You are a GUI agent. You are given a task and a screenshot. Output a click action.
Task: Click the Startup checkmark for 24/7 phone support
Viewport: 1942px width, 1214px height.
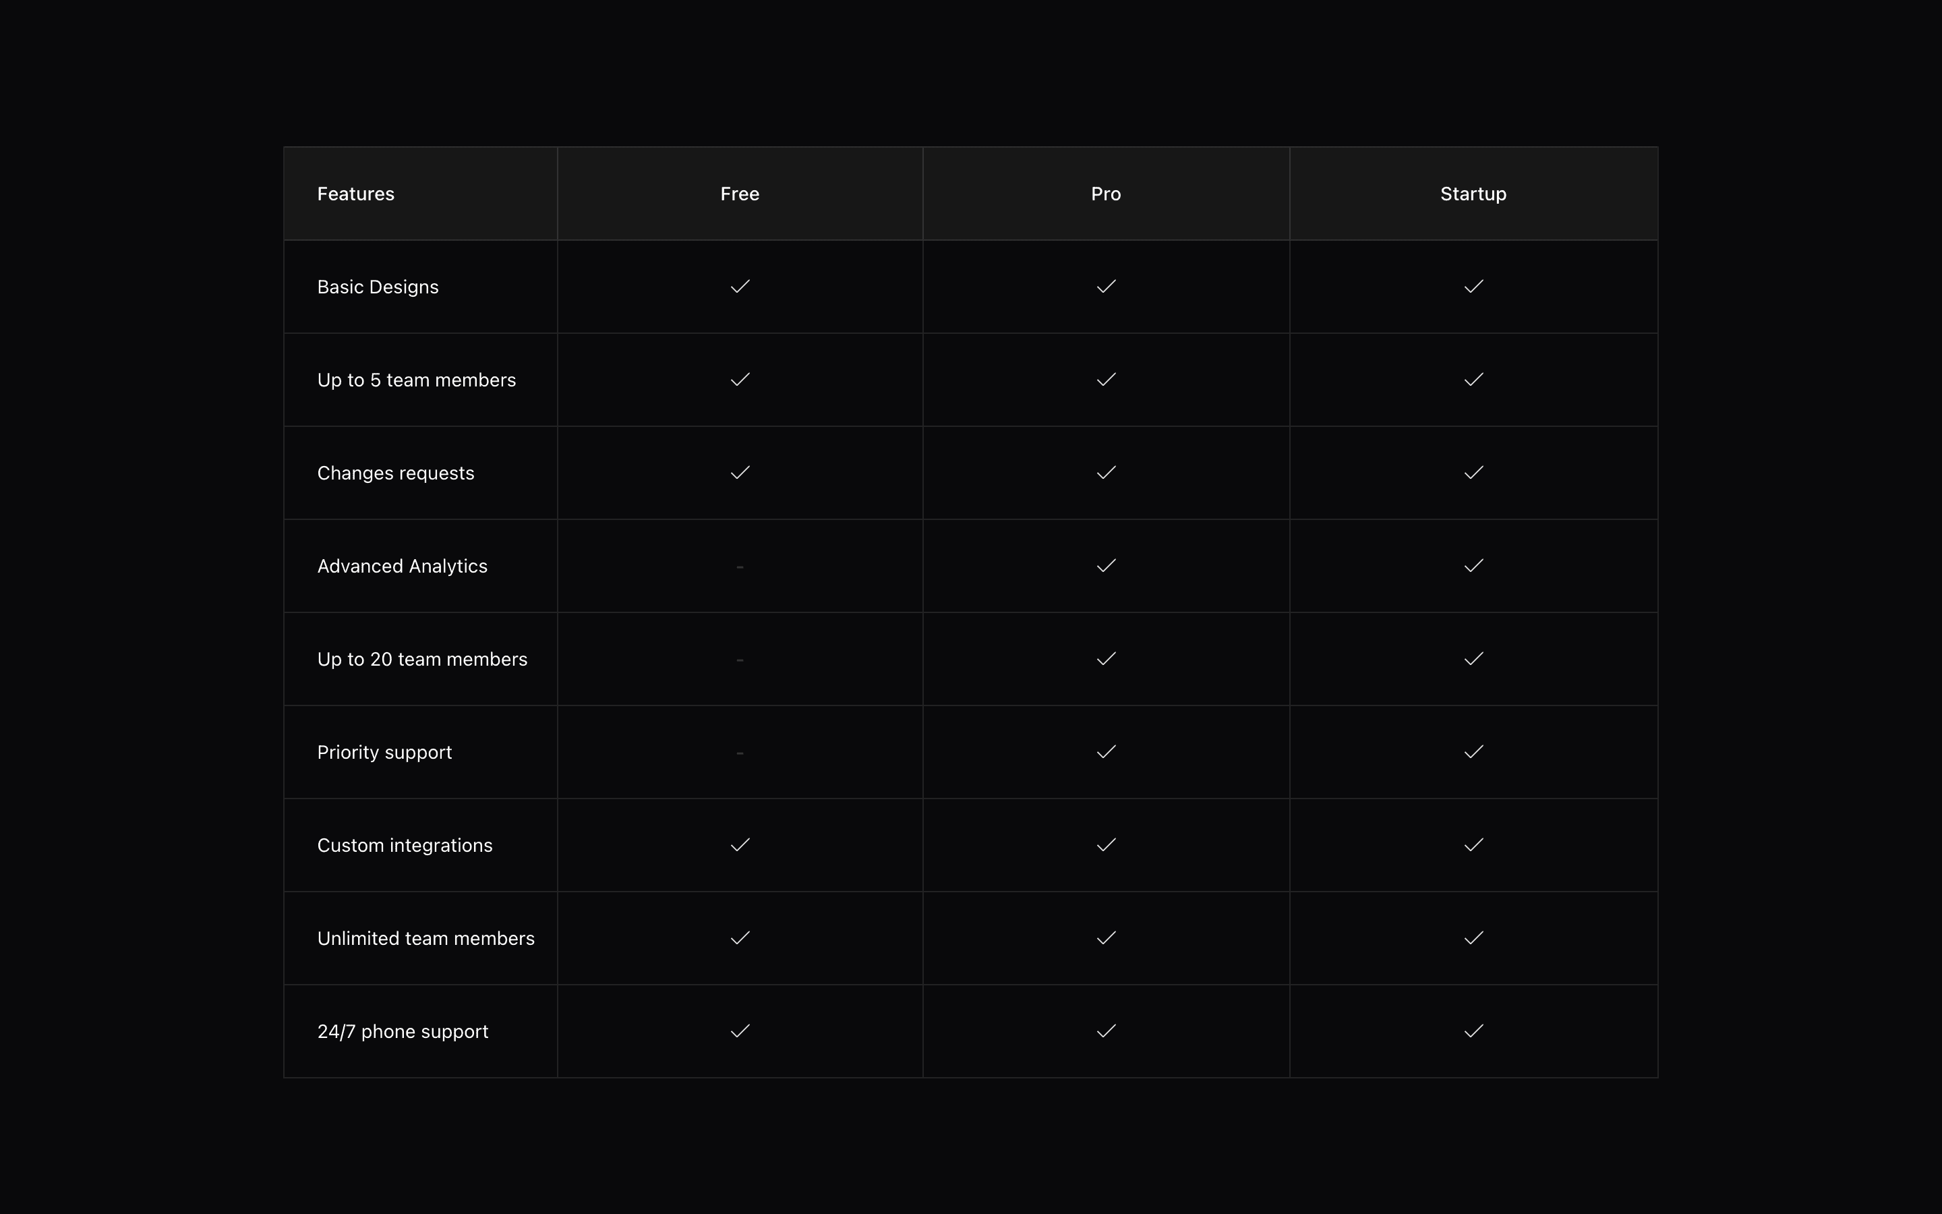point(1473,1031)
